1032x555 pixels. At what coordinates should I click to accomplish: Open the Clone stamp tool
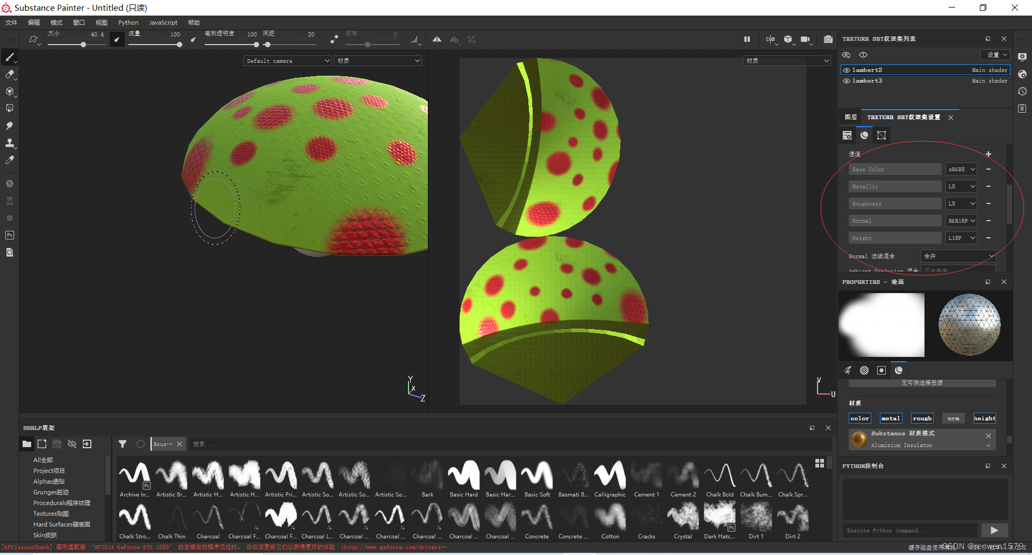tap(9, 143)
